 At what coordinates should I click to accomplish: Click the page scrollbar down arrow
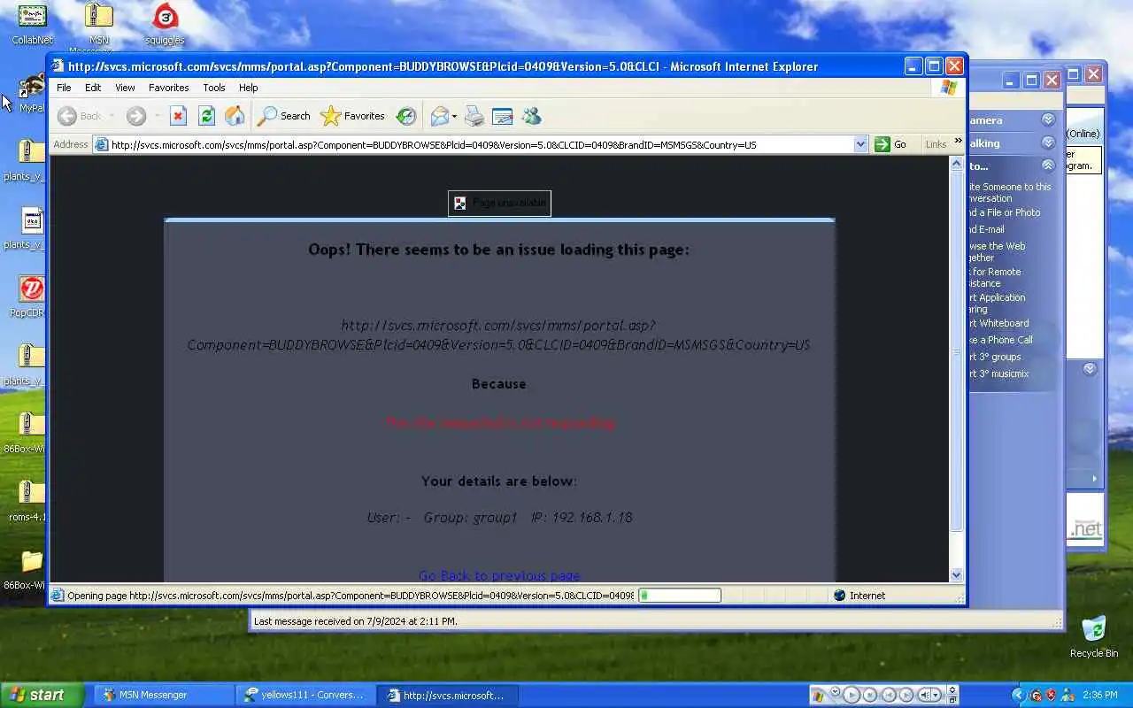(956, 575)
